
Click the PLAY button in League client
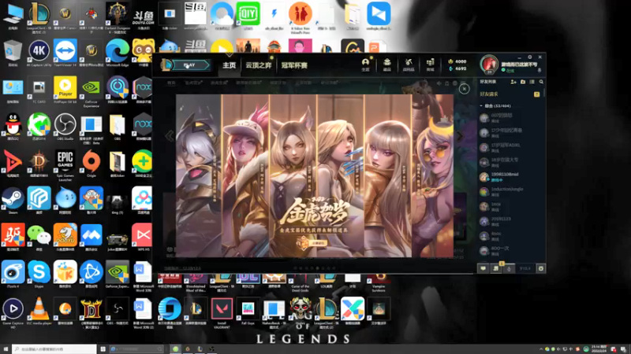(x=190, y=65)
